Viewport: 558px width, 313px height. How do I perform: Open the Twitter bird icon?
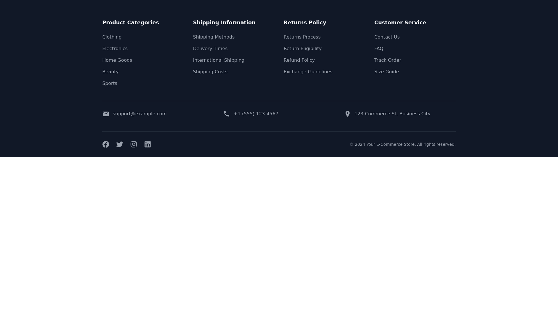click(120, 144)
